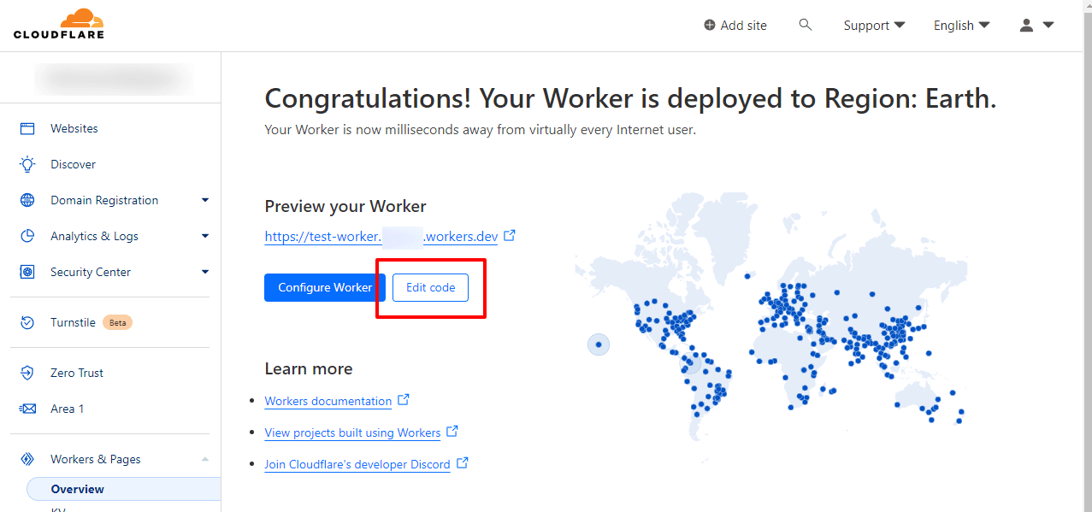Select the Overview sidebar item

click(123, 489)
